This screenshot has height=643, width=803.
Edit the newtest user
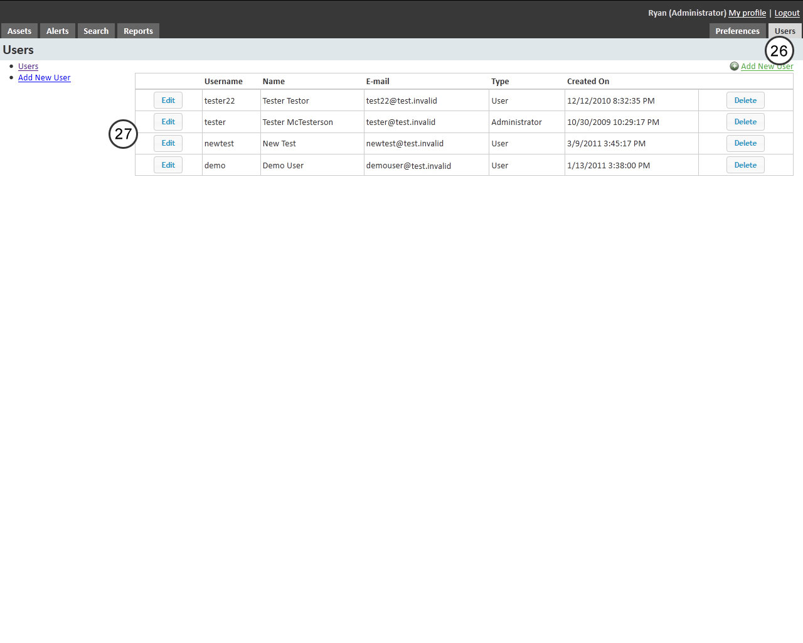tap(168, 143)
